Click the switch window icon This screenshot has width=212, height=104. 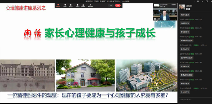65,5
